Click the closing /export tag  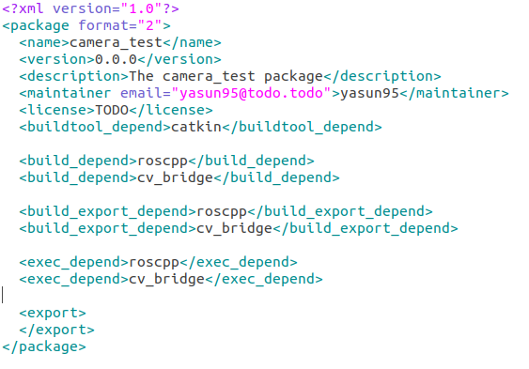point(57,330)
